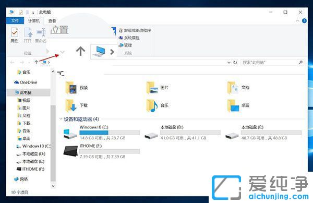Open 管理 in the ribbon

click(125, 45)
